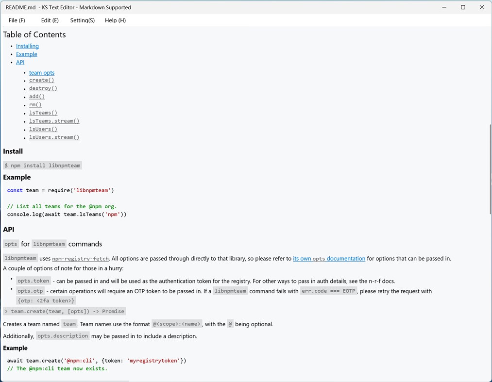
Task: Open the API link
Action: tap(20, 62)
